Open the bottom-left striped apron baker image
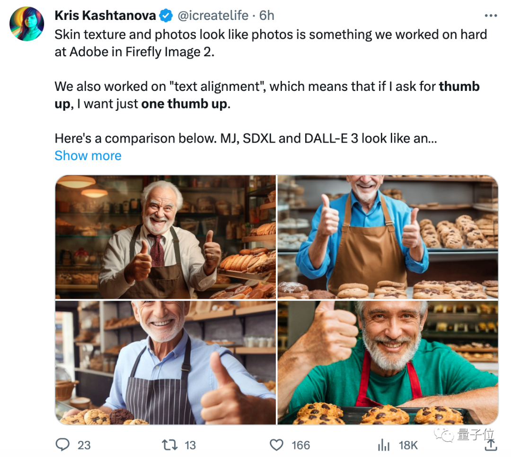The width and height of the screenshot is (511, 457). click(166, 361)
